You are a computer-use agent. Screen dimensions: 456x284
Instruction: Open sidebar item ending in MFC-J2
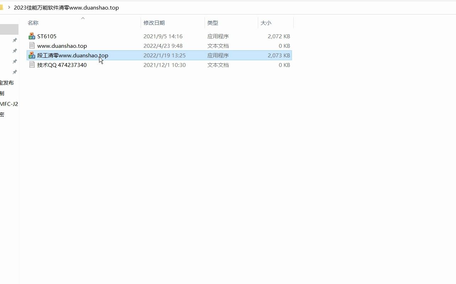(x=9, y=104)
